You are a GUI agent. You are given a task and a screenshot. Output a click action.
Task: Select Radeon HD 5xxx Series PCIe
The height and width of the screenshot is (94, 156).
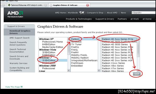tap(119, 39)
